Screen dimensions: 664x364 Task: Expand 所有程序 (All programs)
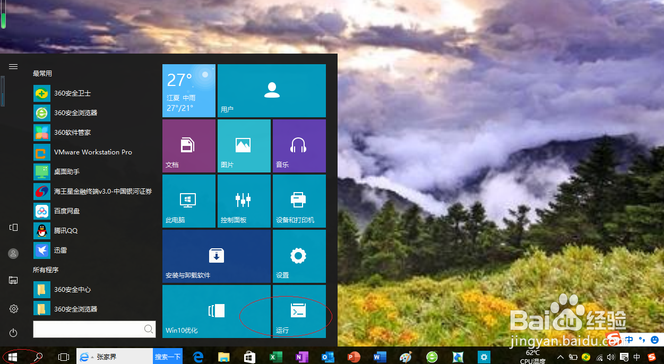click(x=47, y=270)
